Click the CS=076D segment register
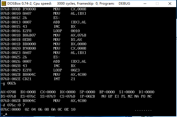Image resolution: width=177 pixels, height=117 pixels. click(x=68, y=97)
